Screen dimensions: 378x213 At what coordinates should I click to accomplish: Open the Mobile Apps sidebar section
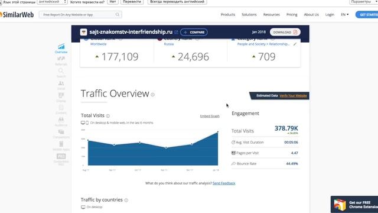(x=61, y=146)
